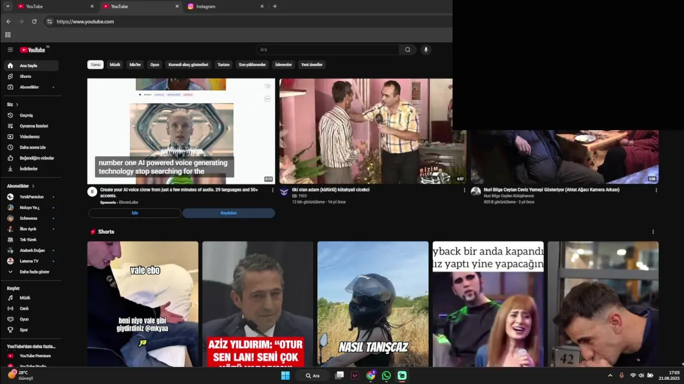Select the Tümü filter chip
The height and width of the screenshot is (384, 684).
point(95,65)
